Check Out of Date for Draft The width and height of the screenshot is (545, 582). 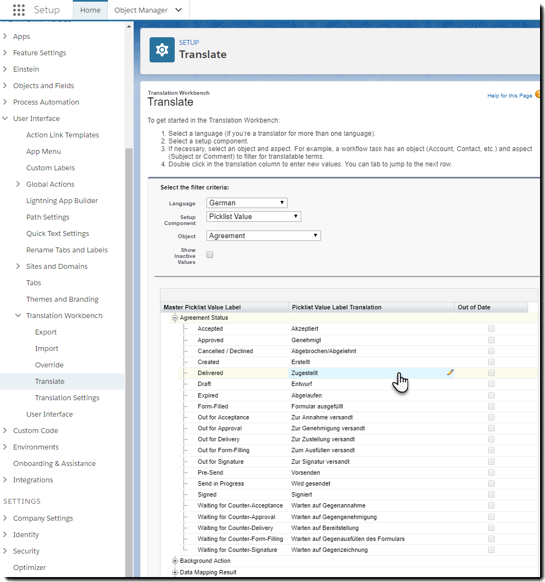[491, 384]
